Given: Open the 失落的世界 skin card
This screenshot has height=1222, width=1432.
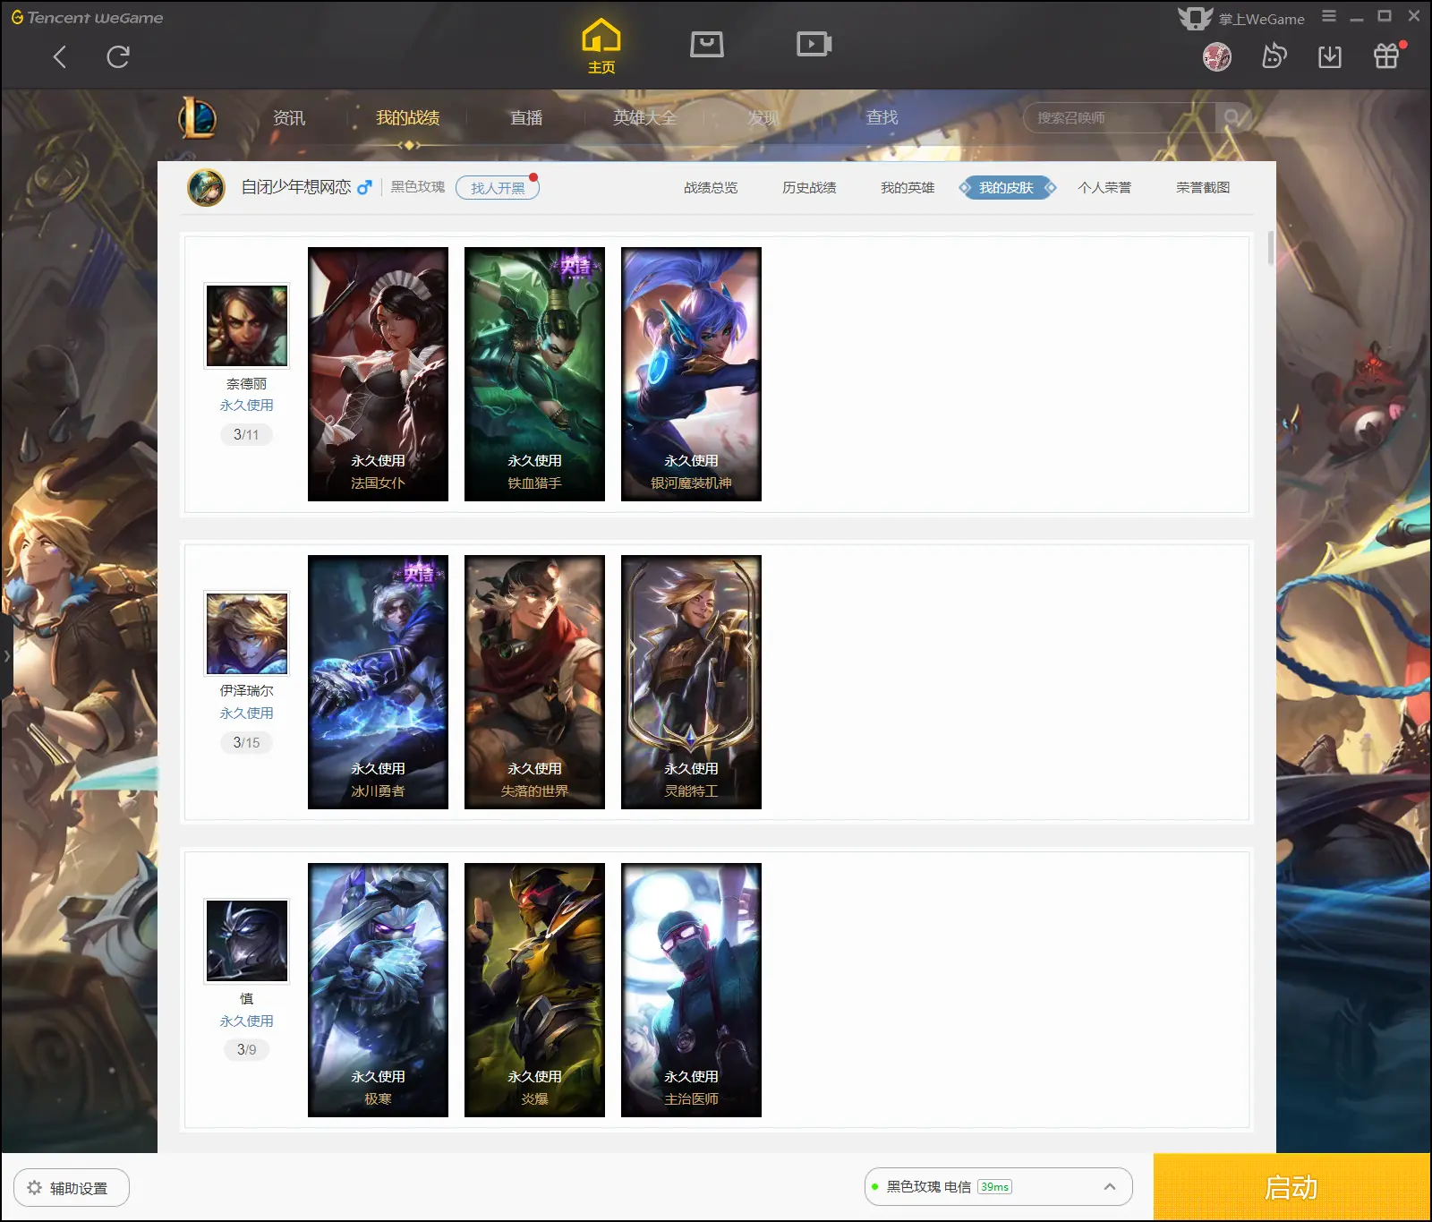Looking at the screenshot, I should (x=534, y=682).
